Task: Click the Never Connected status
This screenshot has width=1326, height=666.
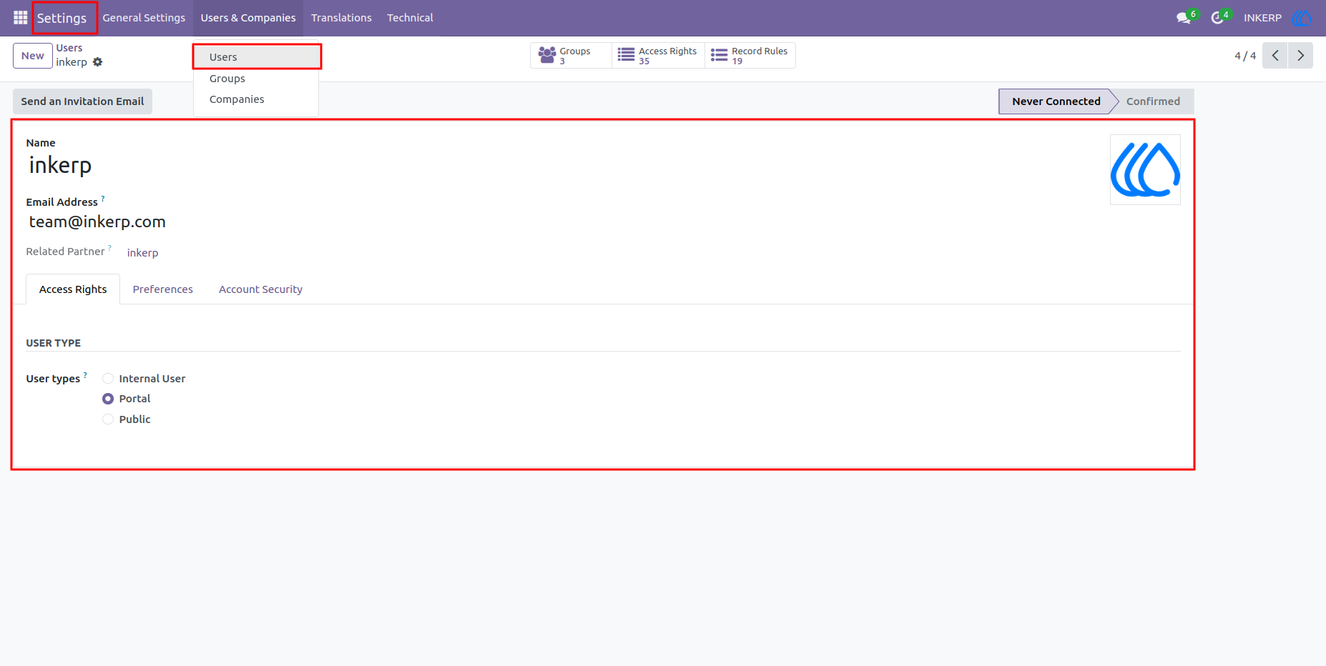Action: pos(1056,101)
